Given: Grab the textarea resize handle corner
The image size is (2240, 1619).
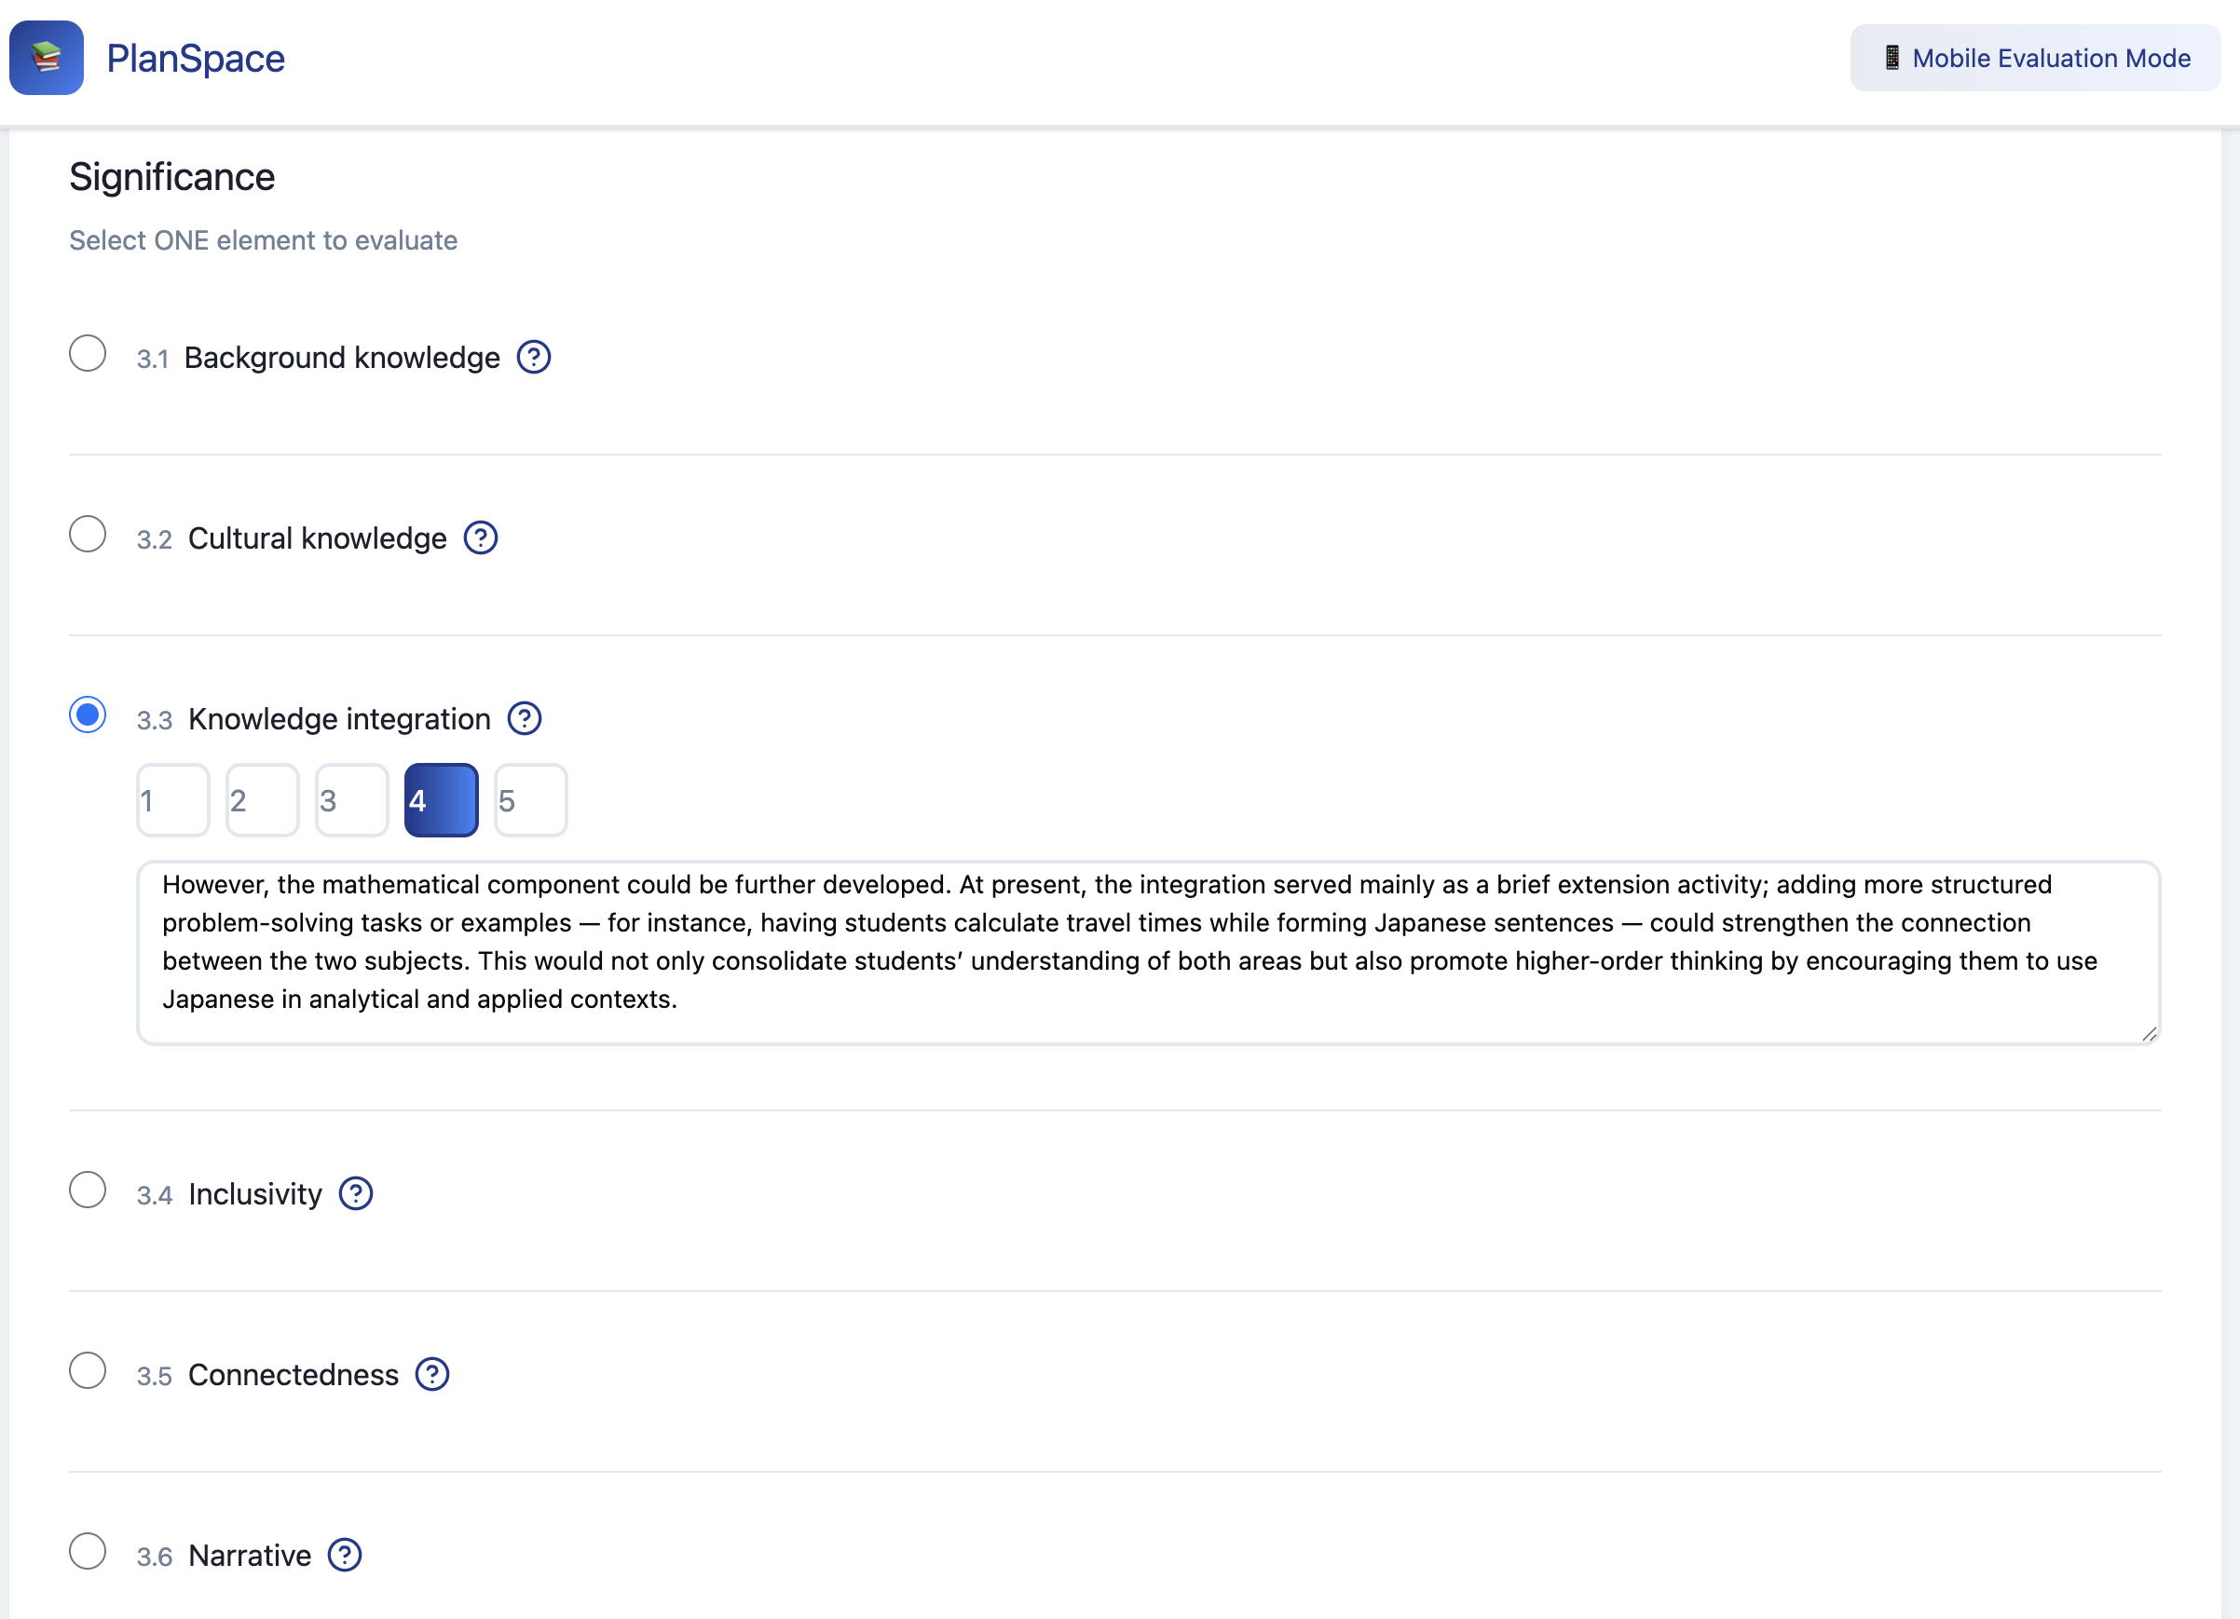Looking at the screenshot, I should tap(2149, 1034).
